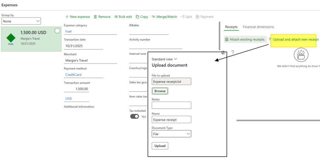Click the Notes input field

click(171, 105)
